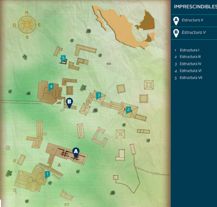Click the A pin icon in sidebar
The height and width of the screenshot is (207, 217).
(176, 21)
